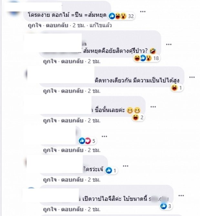Viewport: 200px width, 216px height.
Task: View the 32 reactions on top comment
Action: coord(121,16)
